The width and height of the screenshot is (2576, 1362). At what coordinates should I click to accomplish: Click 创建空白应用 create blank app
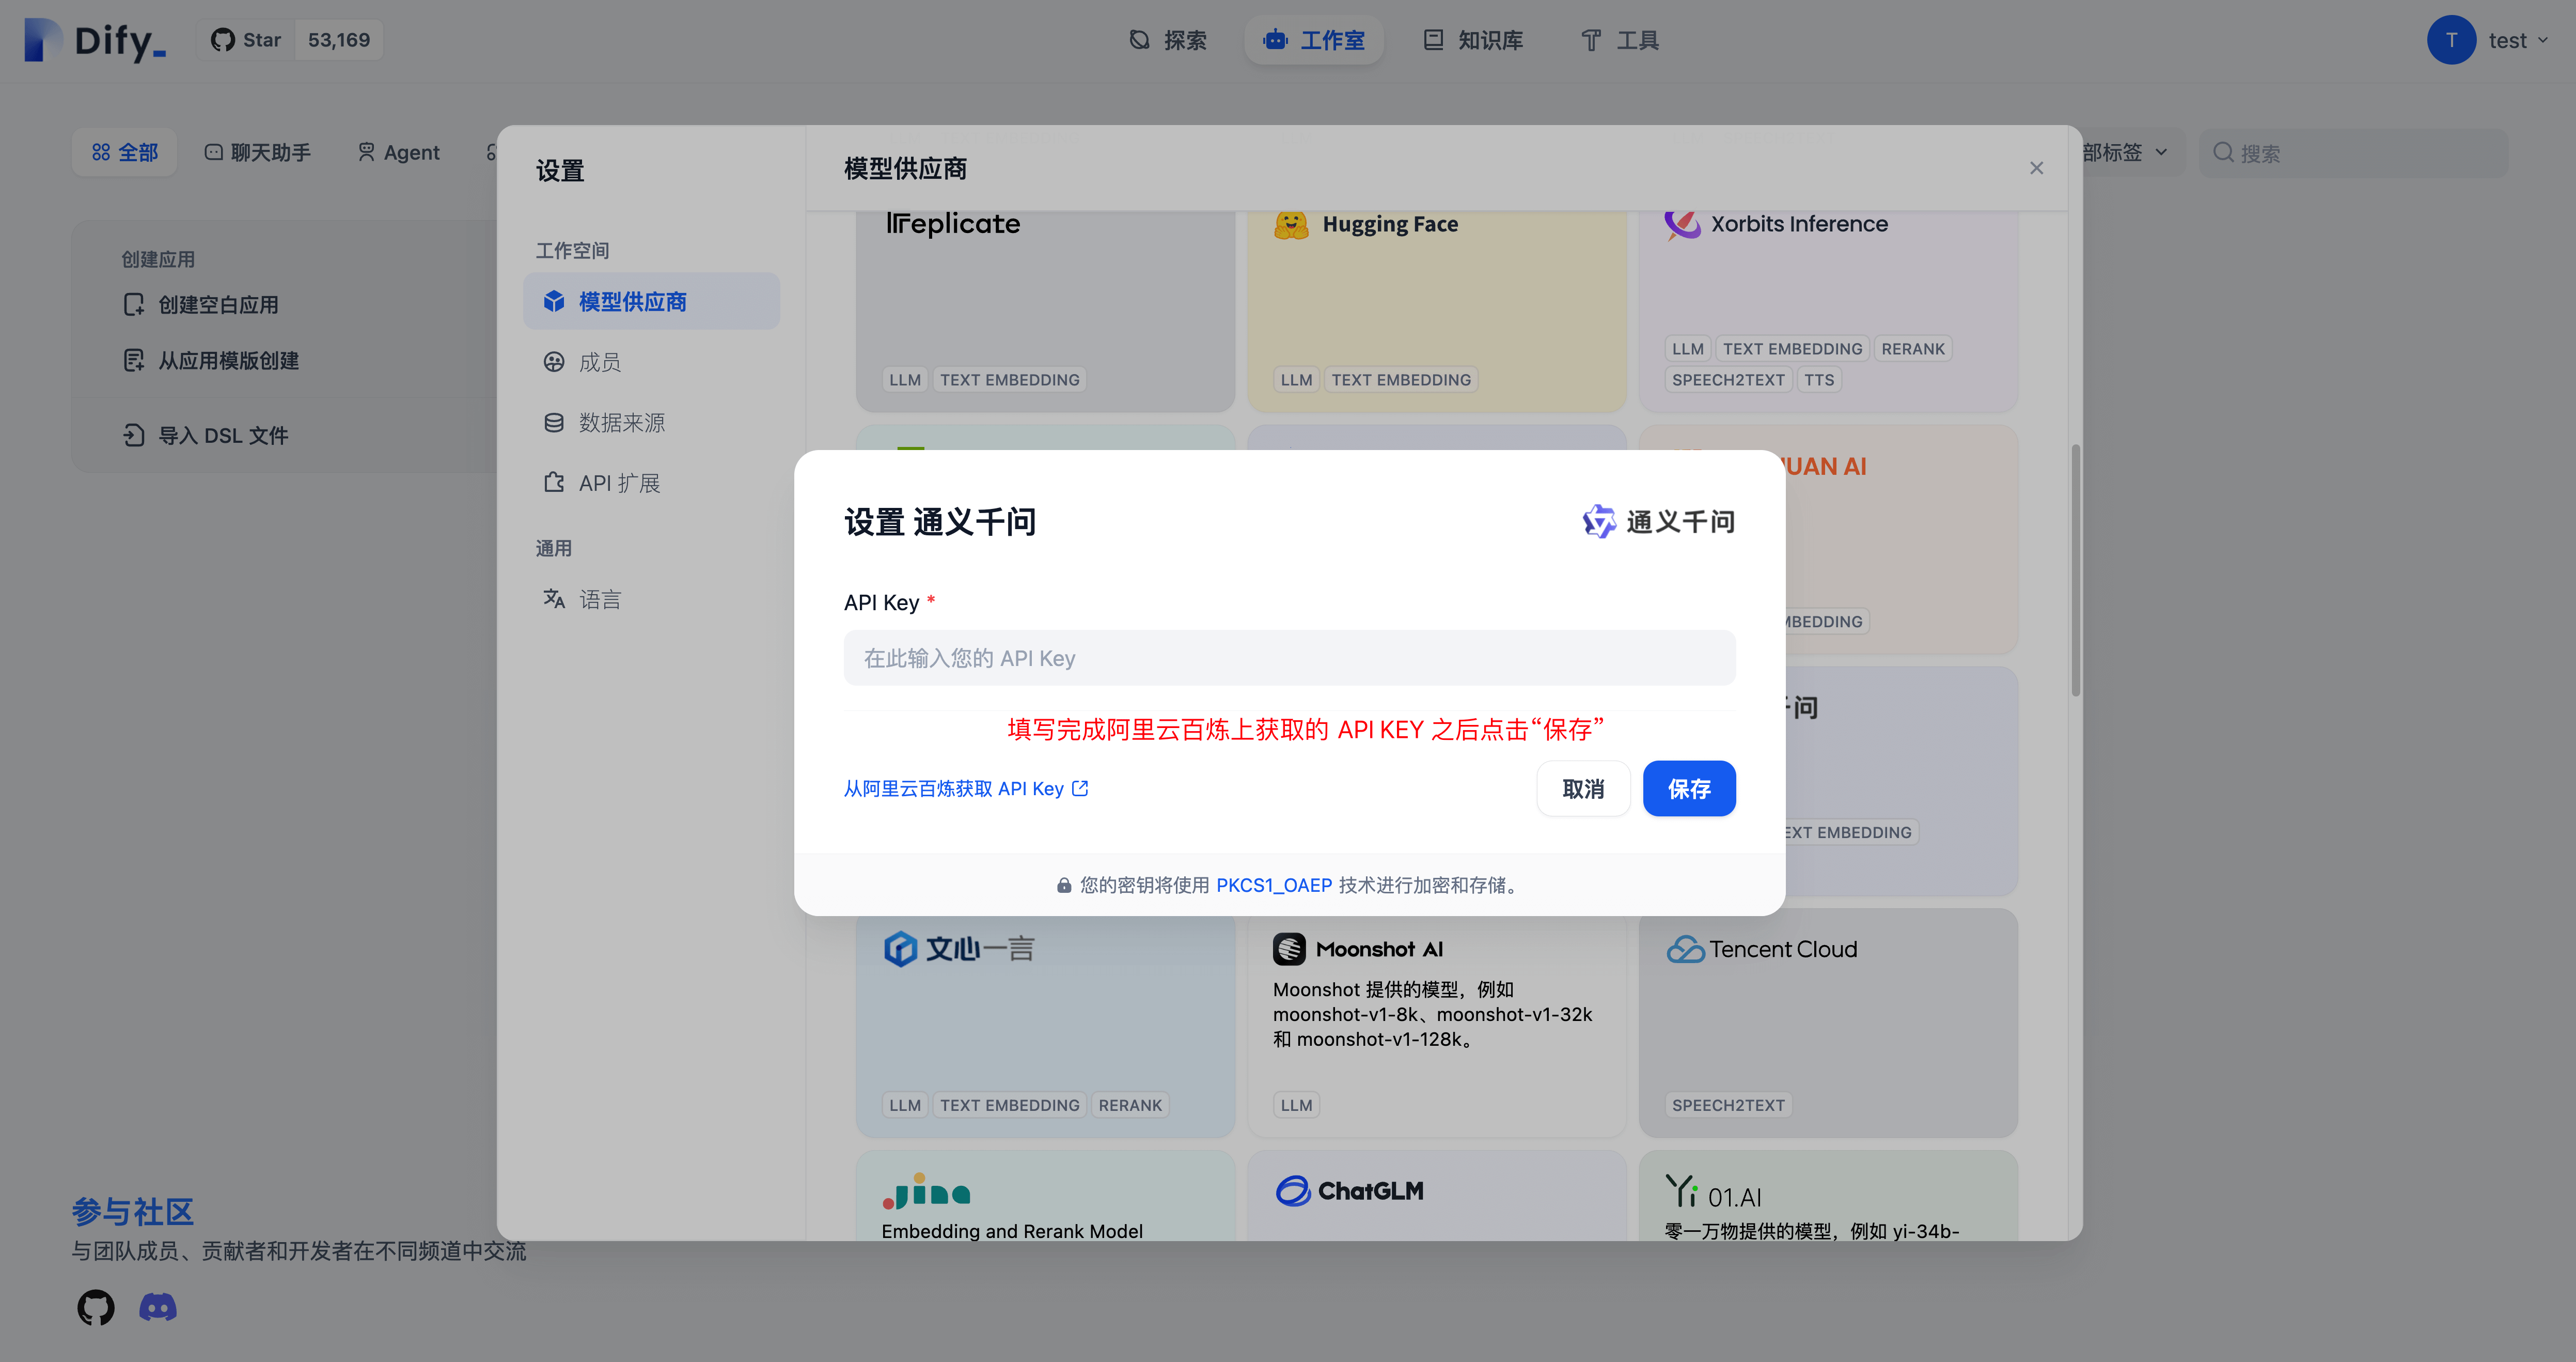pyautogui.click(x=201, y=304)
